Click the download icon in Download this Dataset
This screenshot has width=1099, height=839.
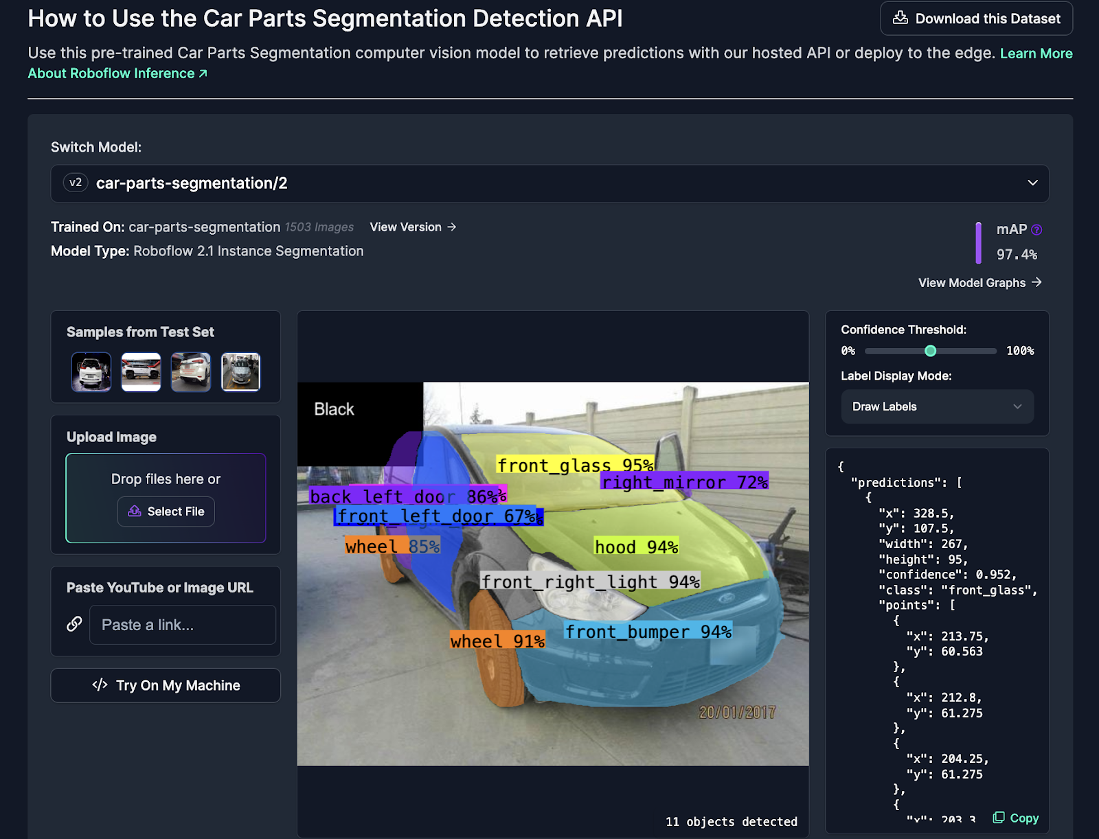[900, 18]
